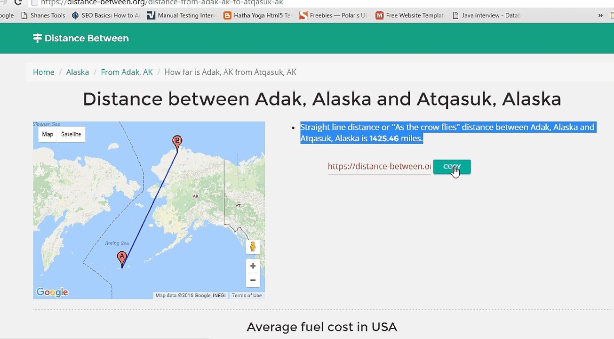The width and height of the screenshot is (614, 339).
Task: Open the Freebies Polaris UI bookmark
Action: 334,15
